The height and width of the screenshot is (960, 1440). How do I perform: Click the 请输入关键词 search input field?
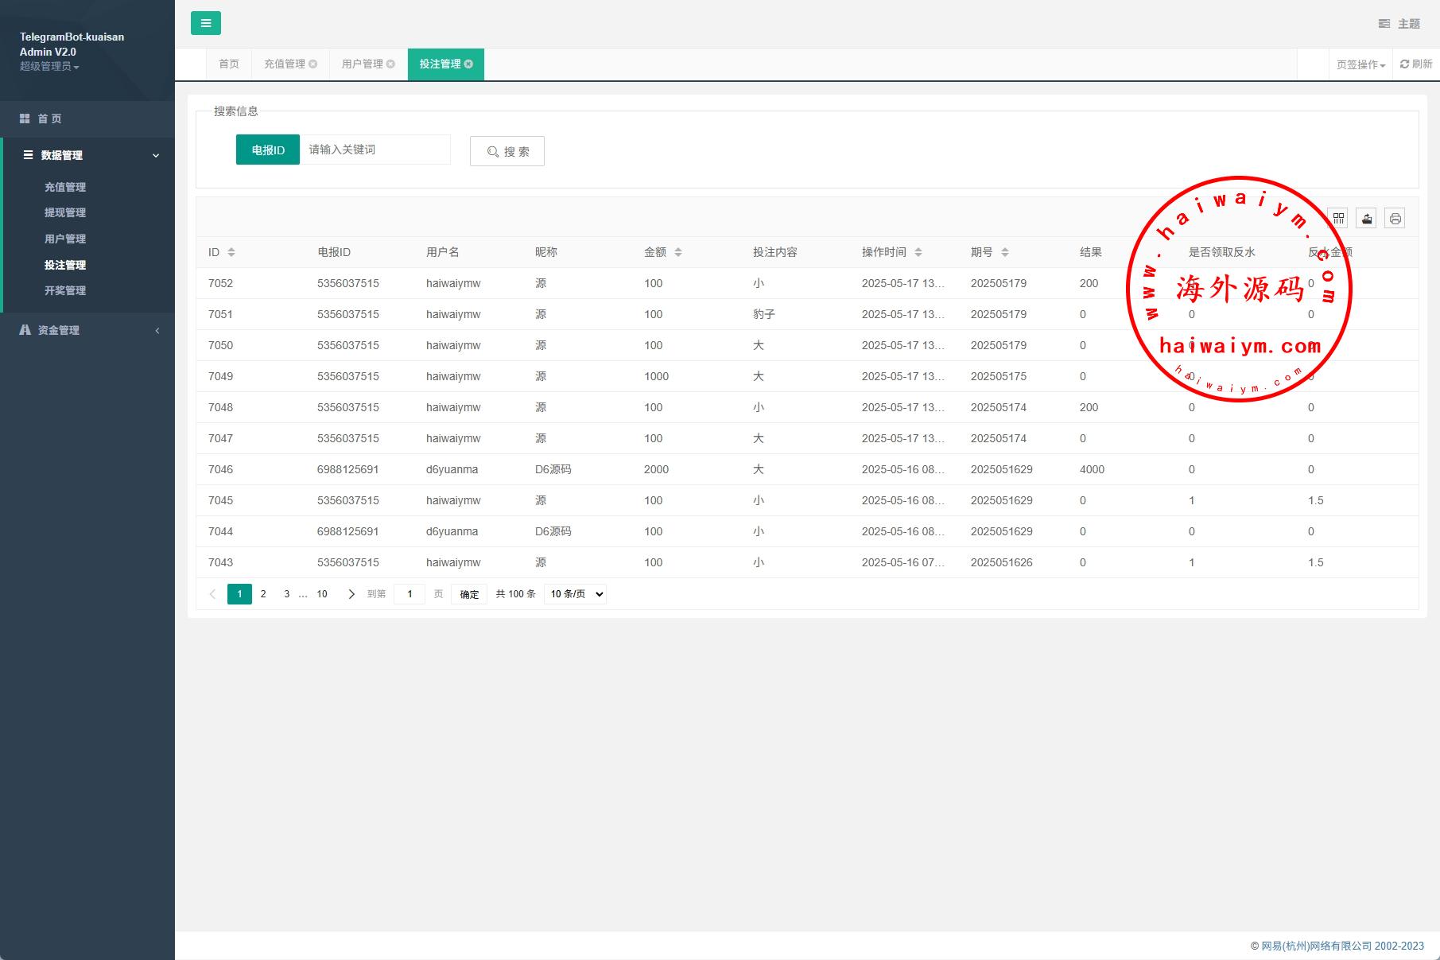pyautogui.click(x=375, y=150)
